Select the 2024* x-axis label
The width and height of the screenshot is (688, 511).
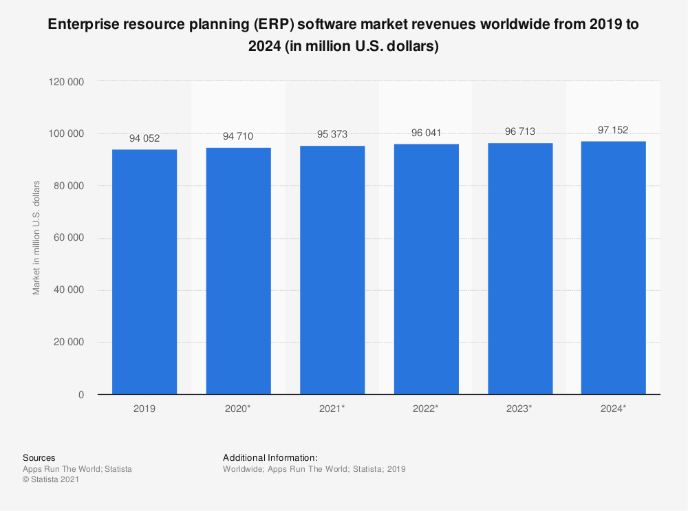pyautogui.click(x=613, y=409)
